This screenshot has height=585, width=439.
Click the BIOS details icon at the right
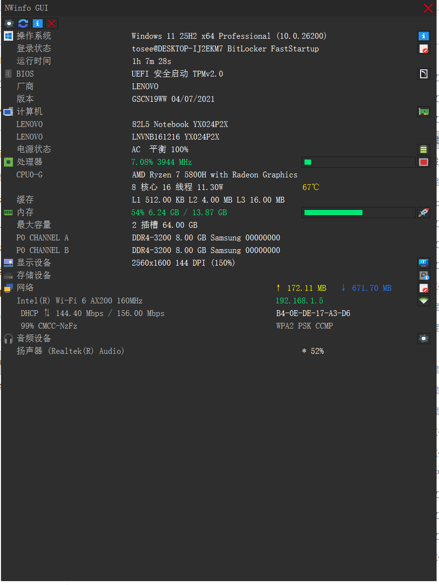424,74
